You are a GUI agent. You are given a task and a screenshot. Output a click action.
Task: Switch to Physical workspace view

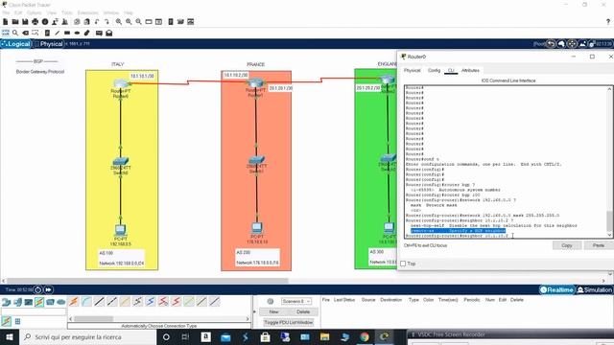click(49, 44)
